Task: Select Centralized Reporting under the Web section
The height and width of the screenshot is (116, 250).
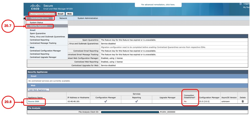Action: click(x=40, y=54)
